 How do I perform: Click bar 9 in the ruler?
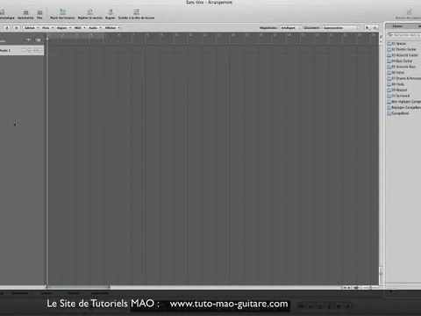point(161,35)
